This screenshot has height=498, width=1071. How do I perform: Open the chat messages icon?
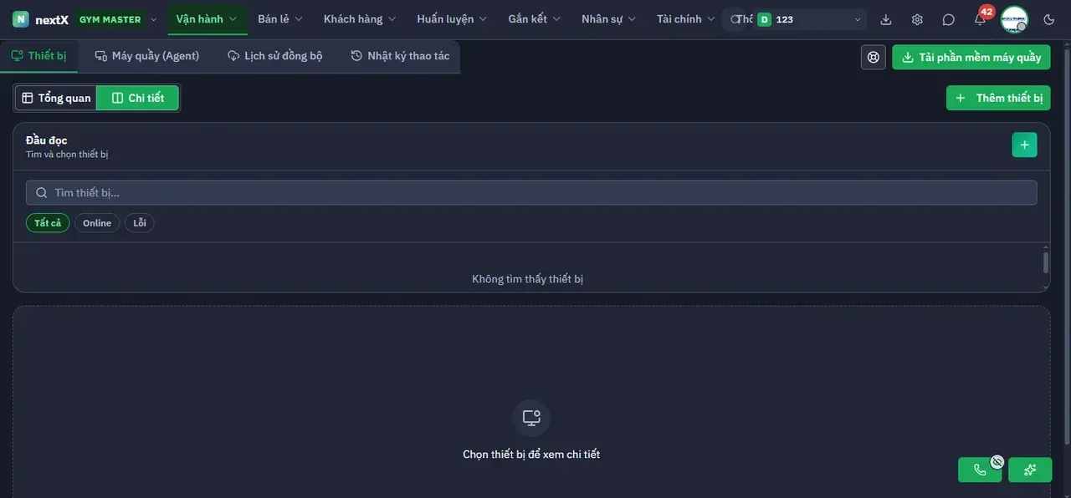948,19
